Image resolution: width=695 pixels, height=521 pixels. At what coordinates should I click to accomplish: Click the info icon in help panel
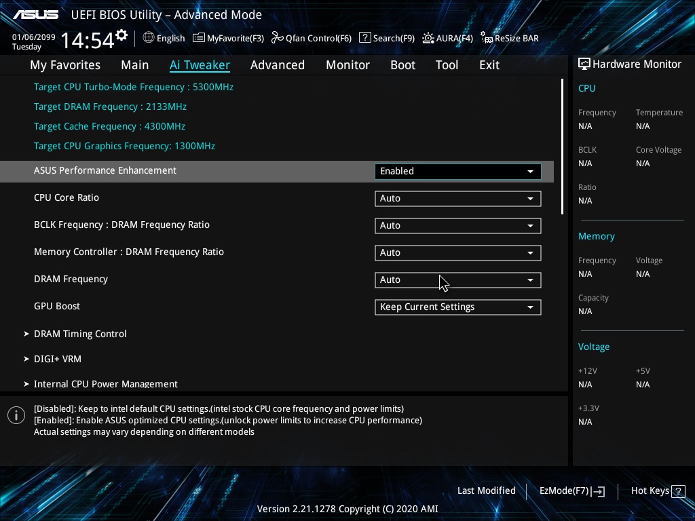pos(16,415)
